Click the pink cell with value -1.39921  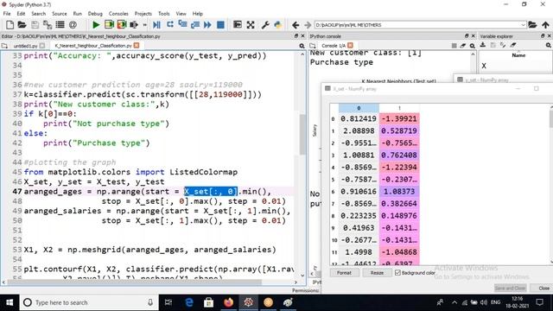pyautogui.click(x=399, y=118)
